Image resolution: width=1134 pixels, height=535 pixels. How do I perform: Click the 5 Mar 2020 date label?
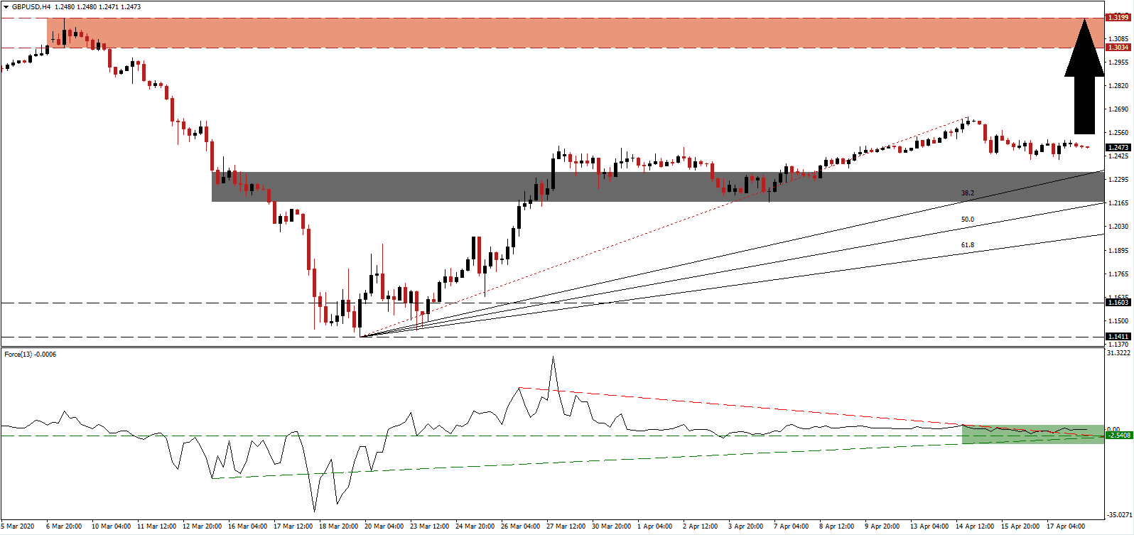(18, 526)
